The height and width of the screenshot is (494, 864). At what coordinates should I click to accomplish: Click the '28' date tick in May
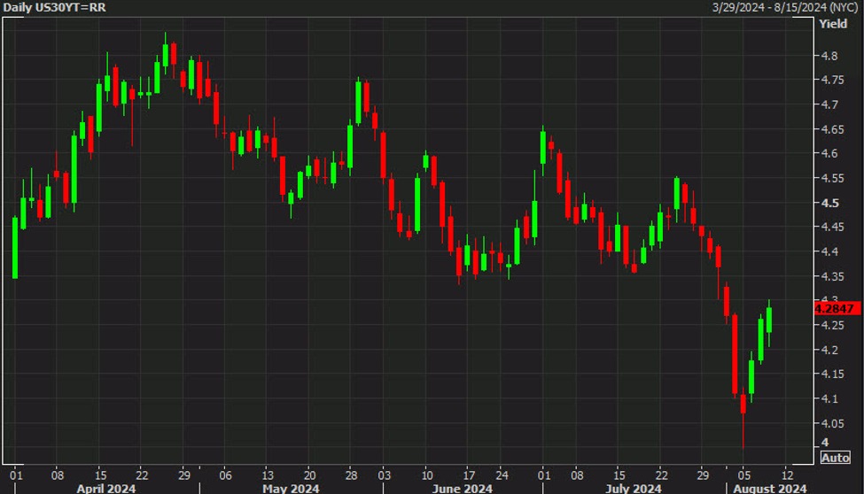pos(351,475)
